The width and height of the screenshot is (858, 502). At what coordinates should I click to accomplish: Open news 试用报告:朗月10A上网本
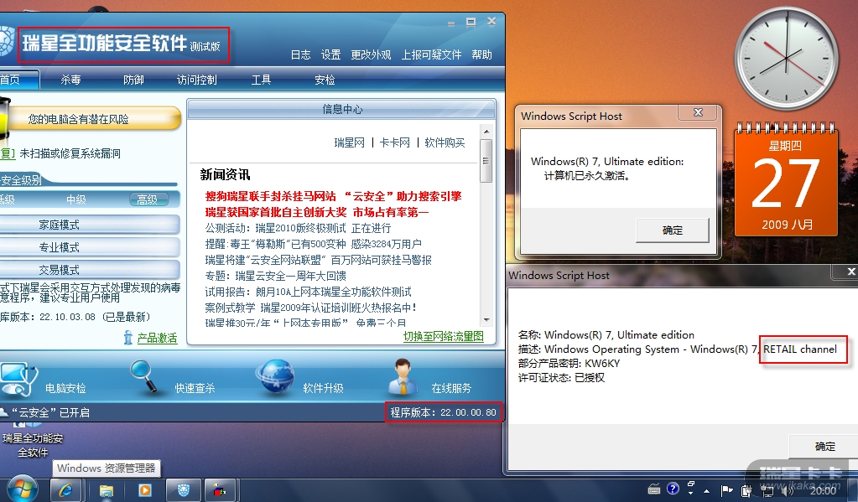pos(308,292)
